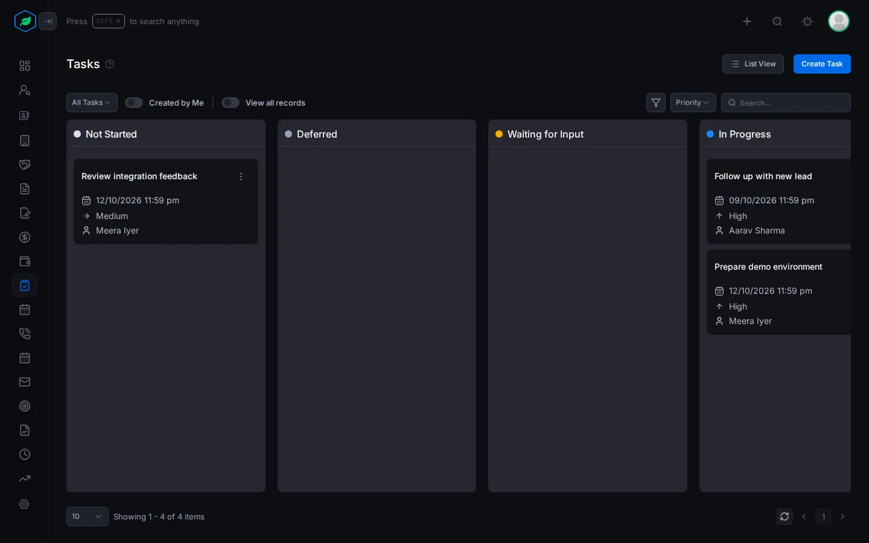Click the Review integration feedback task title
The width and height of the screenshot is (869, 543).
139,176
